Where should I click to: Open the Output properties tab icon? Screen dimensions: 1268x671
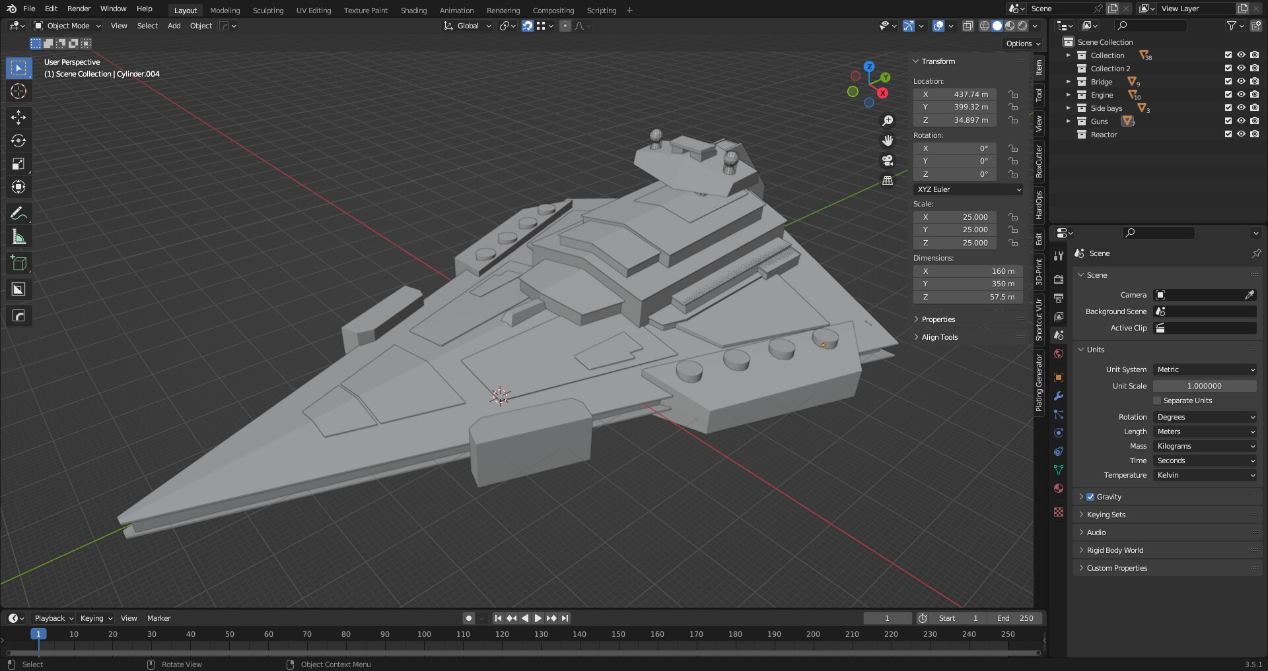pos(1059,298)
